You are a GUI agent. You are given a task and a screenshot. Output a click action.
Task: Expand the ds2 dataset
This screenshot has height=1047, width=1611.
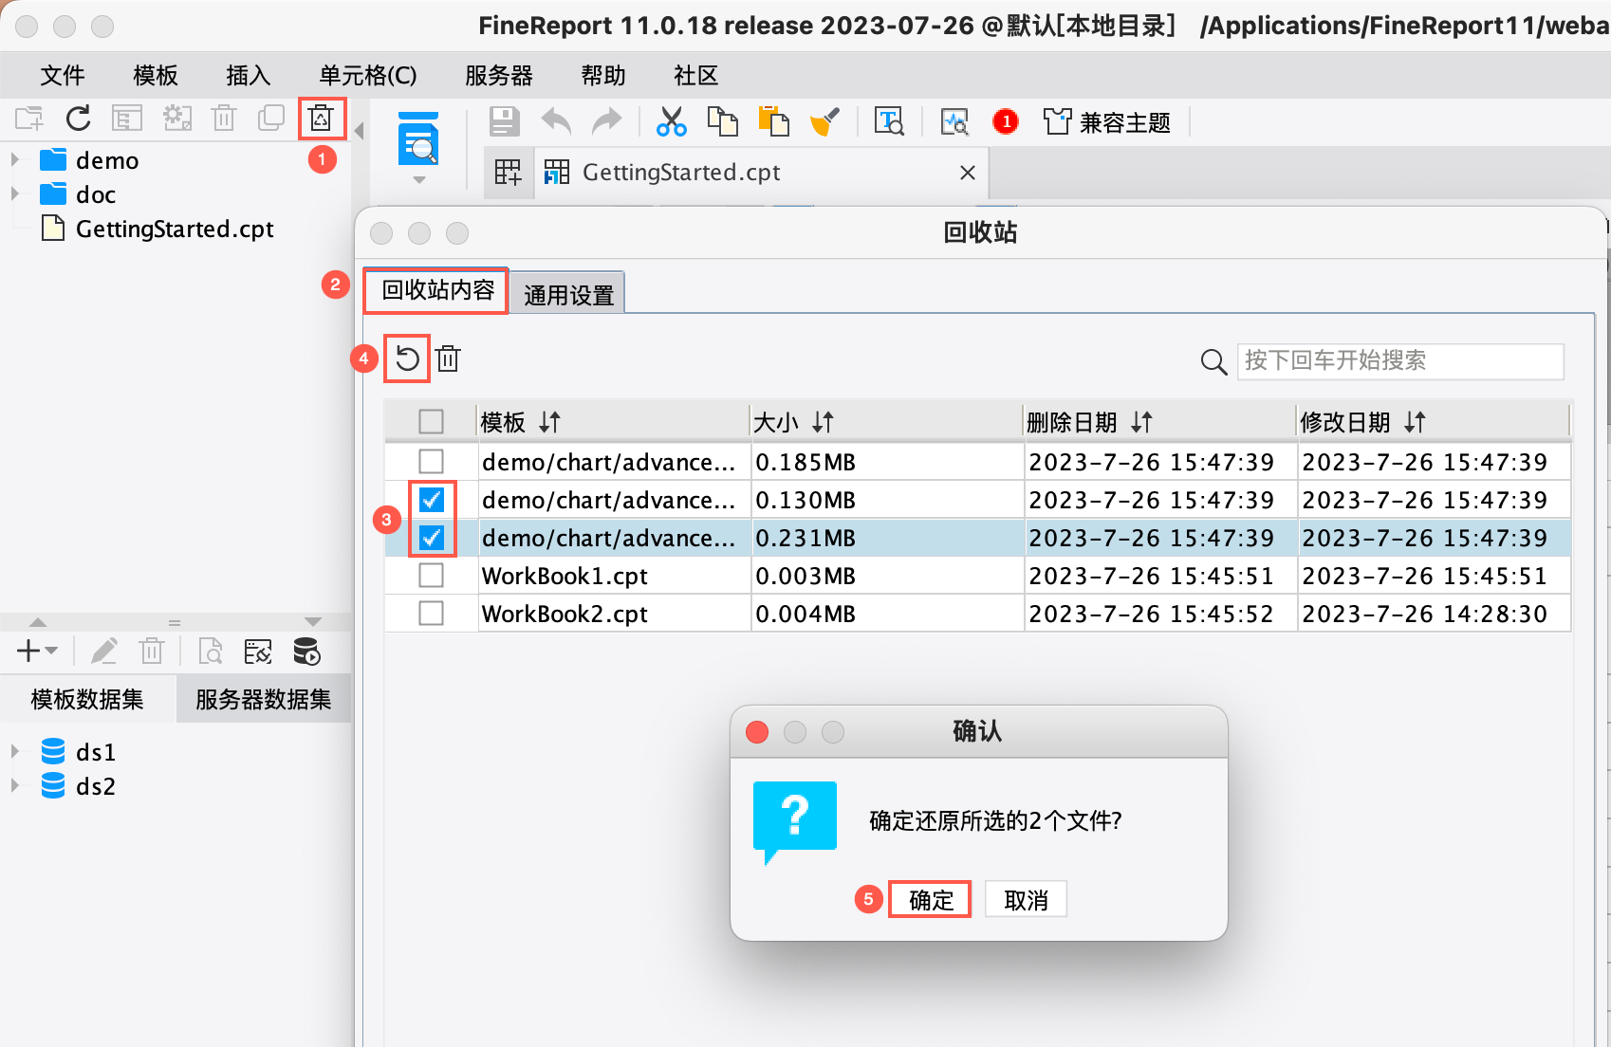[14, 785]
